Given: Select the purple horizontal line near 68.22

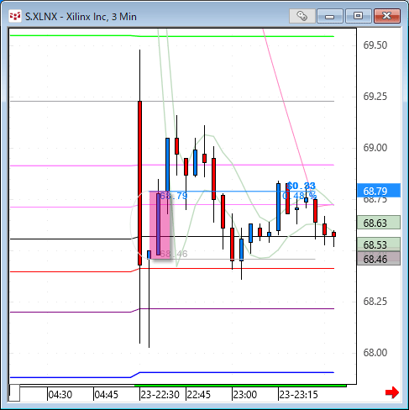Looking at the screenshot, I should (172, 310).
